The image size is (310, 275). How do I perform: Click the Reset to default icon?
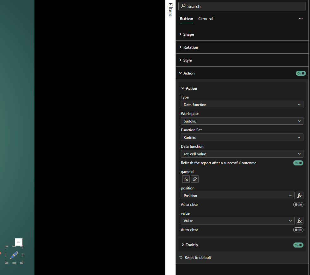[181, 258]
